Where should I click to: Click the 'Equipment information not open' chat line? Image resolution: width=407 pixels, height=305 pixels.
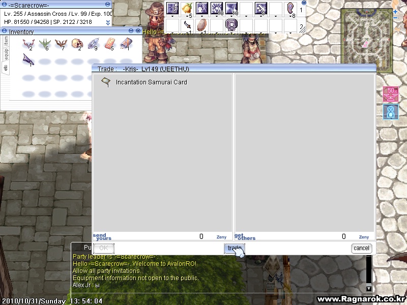[136, 278]
